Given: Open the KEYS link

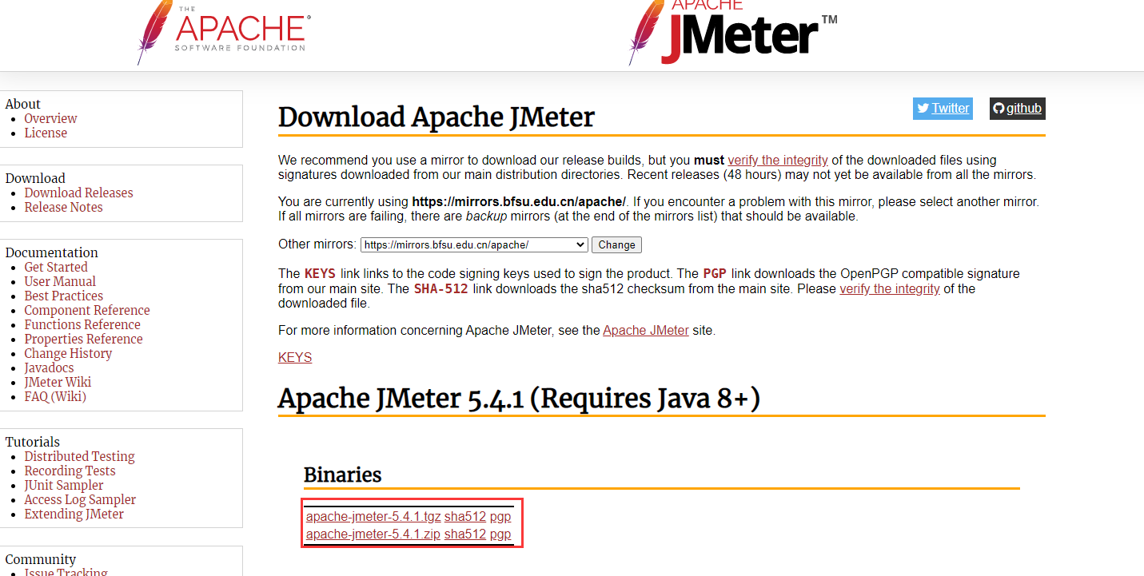Looking at the screenshot, I should pyautogui.click(x=295, y=357).
